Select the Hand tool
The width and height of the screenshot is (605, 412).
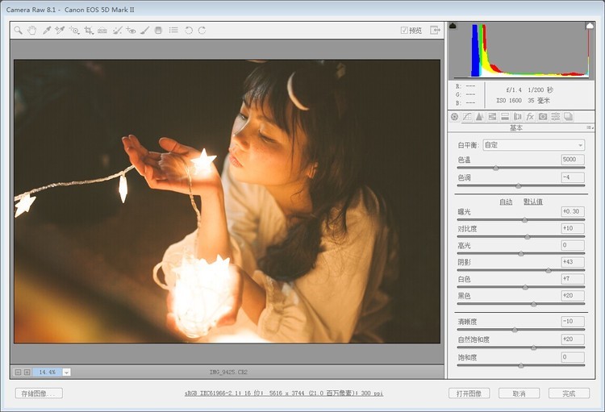(x=31, y=31)
